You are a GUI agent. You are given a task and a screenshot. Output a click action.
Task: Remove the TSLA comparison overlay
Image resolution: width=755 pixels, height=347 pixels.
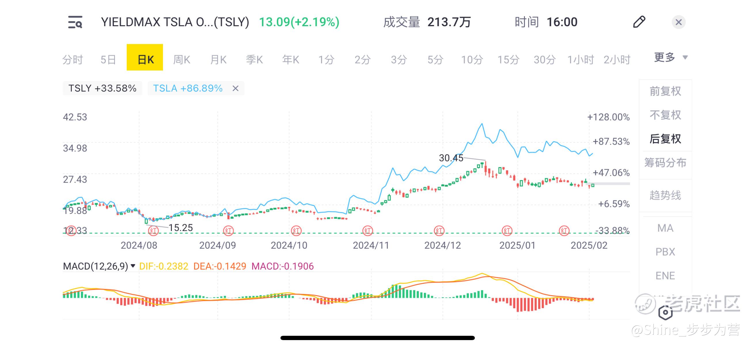(235, 88)
